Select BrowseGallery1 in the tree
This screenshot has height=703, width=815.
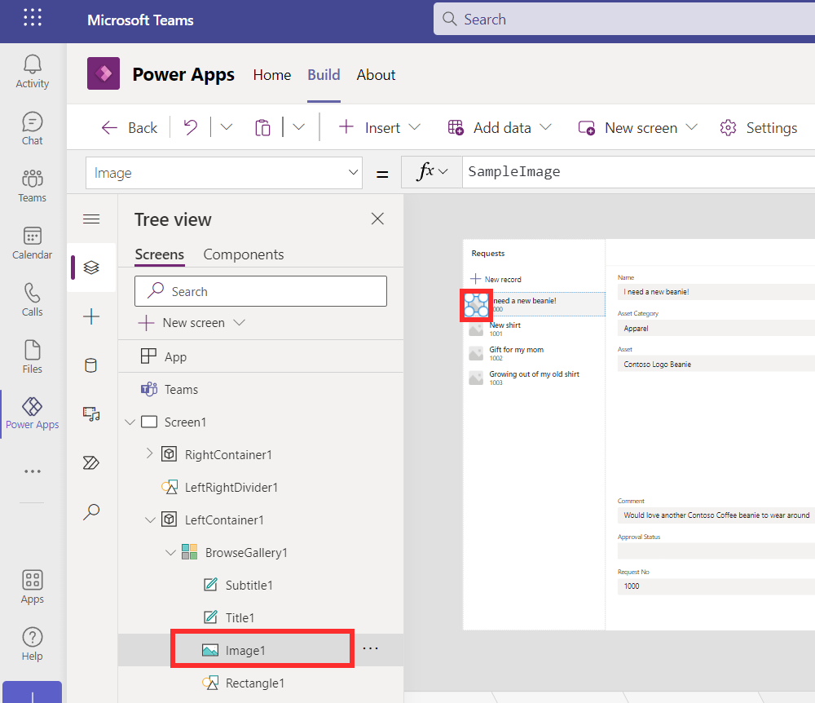[x=246, y=553]
